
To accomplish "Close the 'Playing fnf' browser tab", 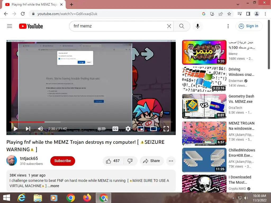I will tap(61, 4).
